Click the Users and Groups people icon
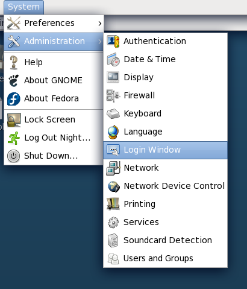Viewport: 247px width, 289px height. coord(113,258)
